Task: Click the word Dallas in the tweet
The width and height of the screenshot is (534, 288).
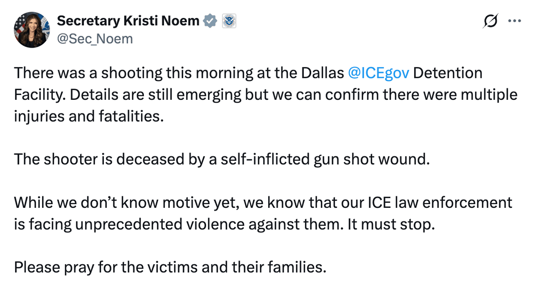Action: [322, 73]
